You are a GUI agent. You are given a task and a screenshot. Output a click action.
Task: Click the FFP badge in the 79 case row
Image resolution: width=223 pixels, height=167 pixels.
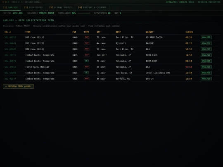tap(87, 37)
